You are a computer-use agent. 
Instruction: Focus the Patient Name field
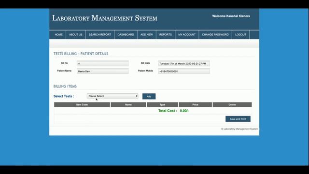(103, 71)
